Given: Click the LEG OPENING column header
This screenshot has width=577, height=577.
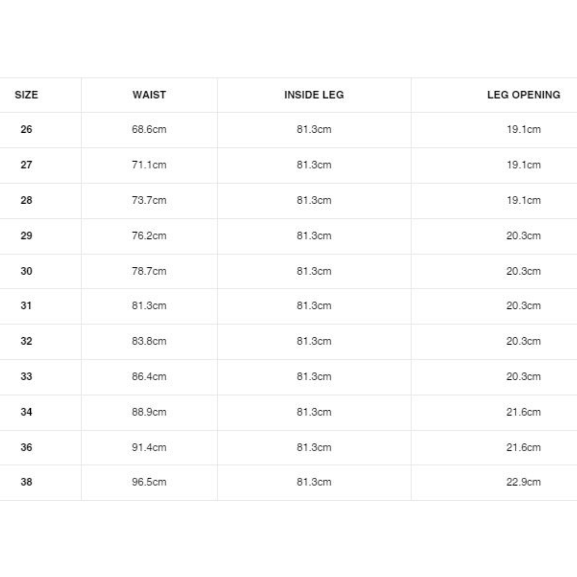Looking at the screenshot, I should pos(523,95).
